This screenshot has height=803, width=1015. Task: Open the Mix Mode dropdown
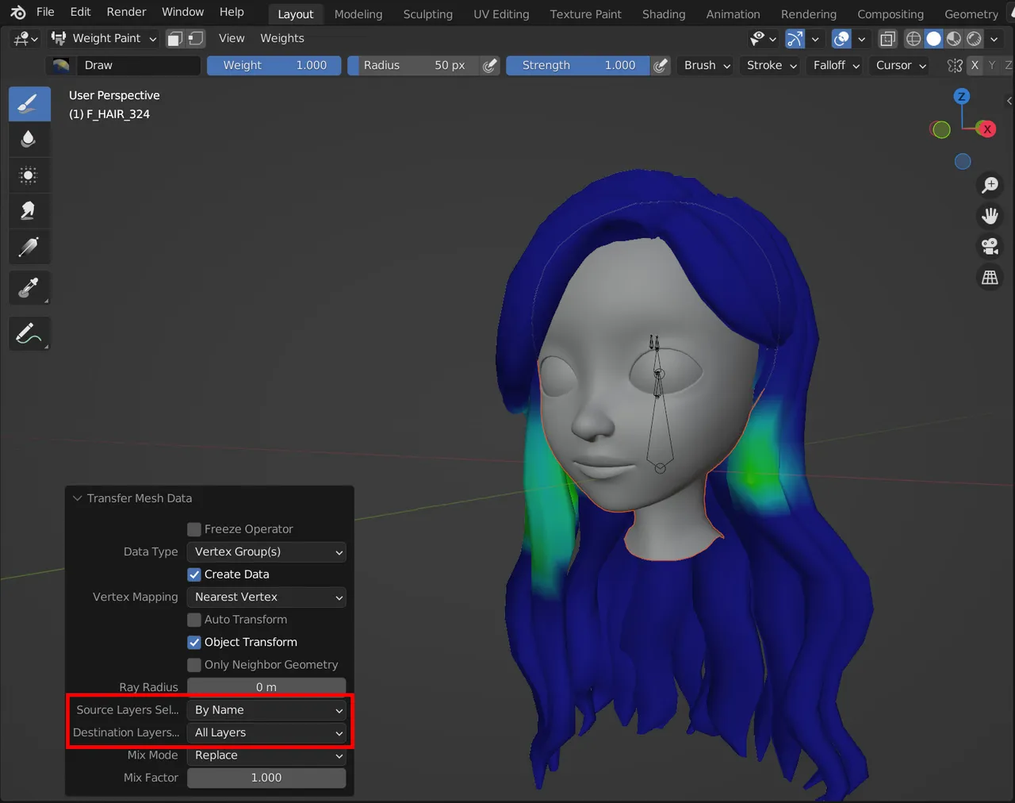pyautogui.click(x=266, y=755)
